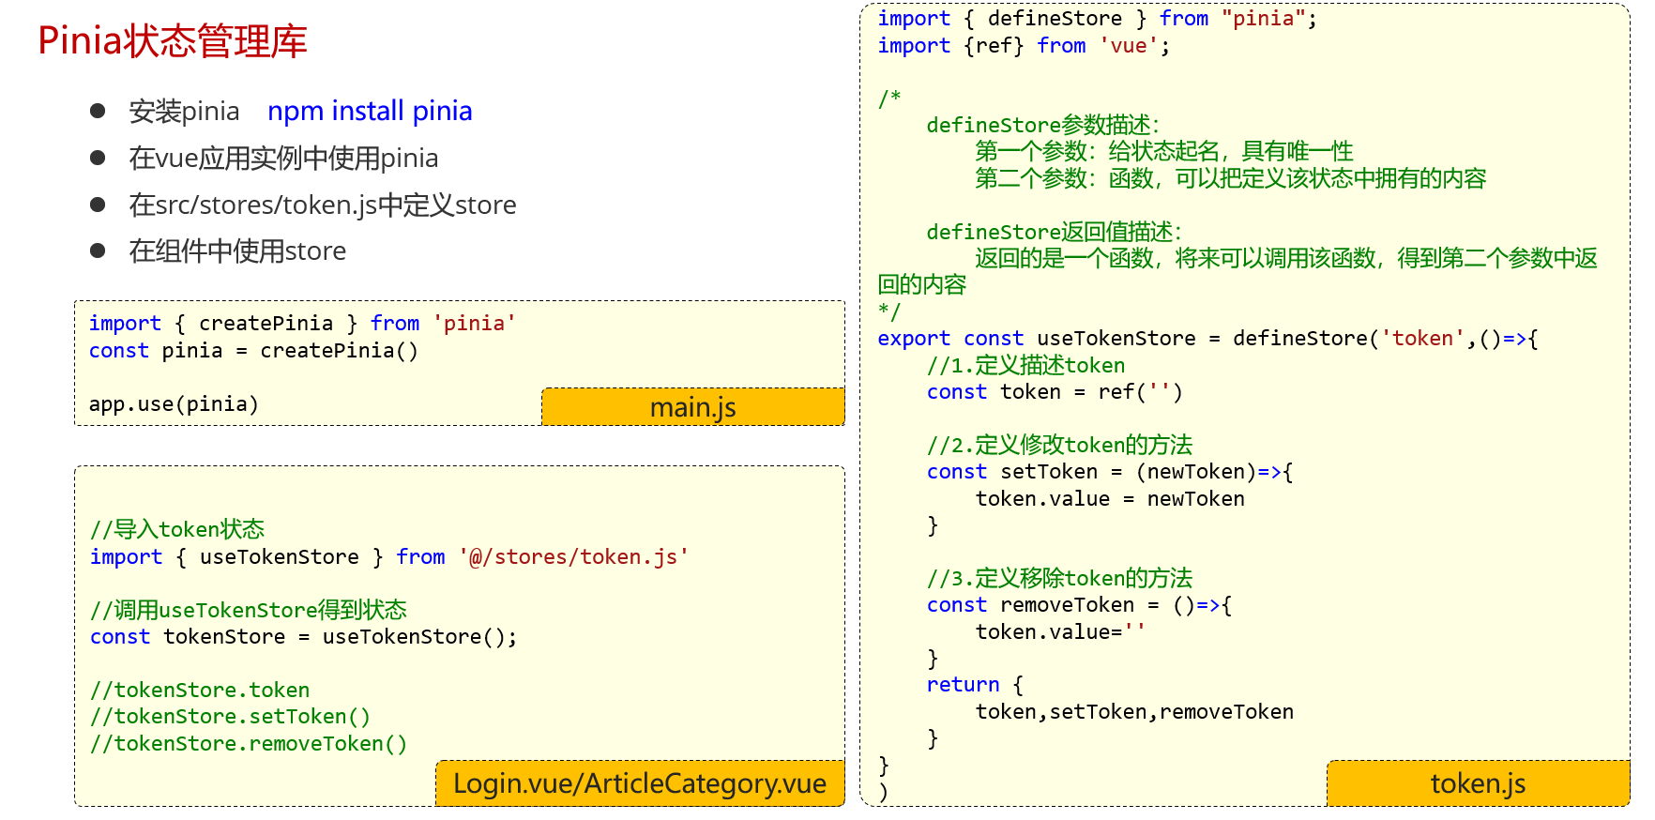Click the comment 'defineStore返回值描述:'
Image resolution: width=1655 pixels, height=820 pixels.
(1055, 233)
